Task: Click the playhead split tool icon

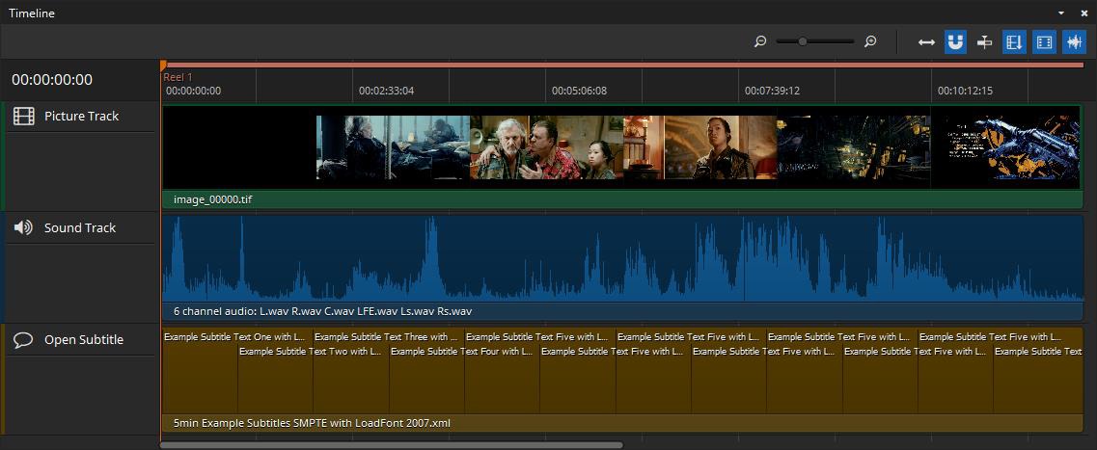Action: coord(984,41)
